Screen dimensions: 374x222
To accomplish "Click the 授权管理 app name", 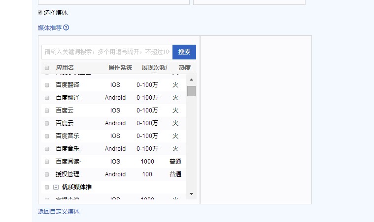I will click(68, 174).
